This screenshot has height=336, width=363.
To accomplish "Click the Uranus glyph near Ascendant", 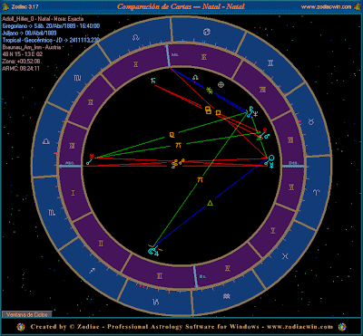I will pyautogui.click(x=92, y=157).
